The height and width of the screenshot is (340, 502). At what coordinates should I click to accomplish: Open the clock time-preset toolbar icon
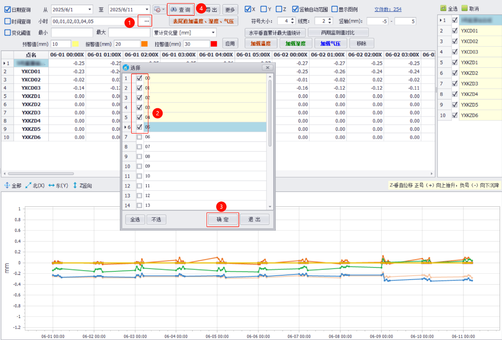coord(157,9)
